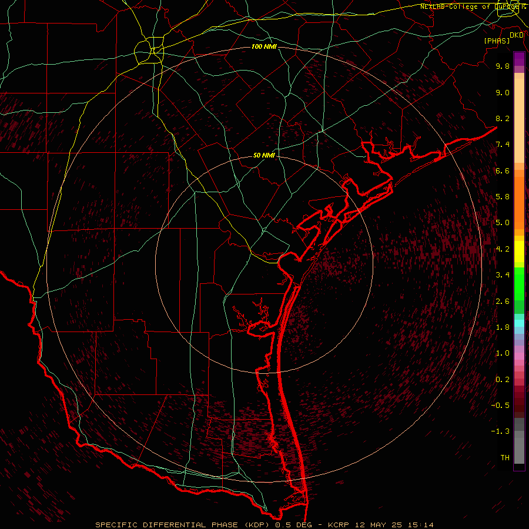The image size is (529, 529).
Task: Click the -1.3 scale value
Action: point(501,431)
